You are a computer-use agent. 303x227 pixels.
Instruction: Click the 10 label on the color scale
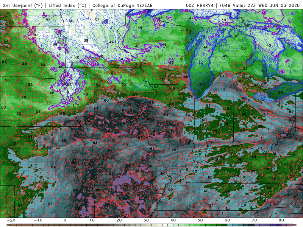coord(92,220)
